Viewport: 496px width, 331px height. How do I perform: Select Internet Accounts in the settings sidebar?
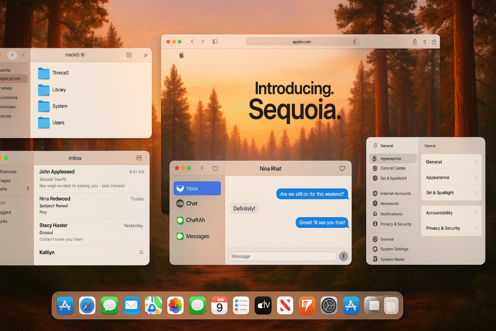click(x=393, y=193)
